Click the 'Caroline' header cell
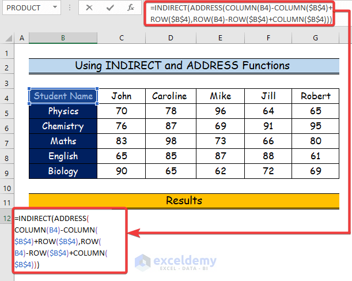 (x=171, y=96)
